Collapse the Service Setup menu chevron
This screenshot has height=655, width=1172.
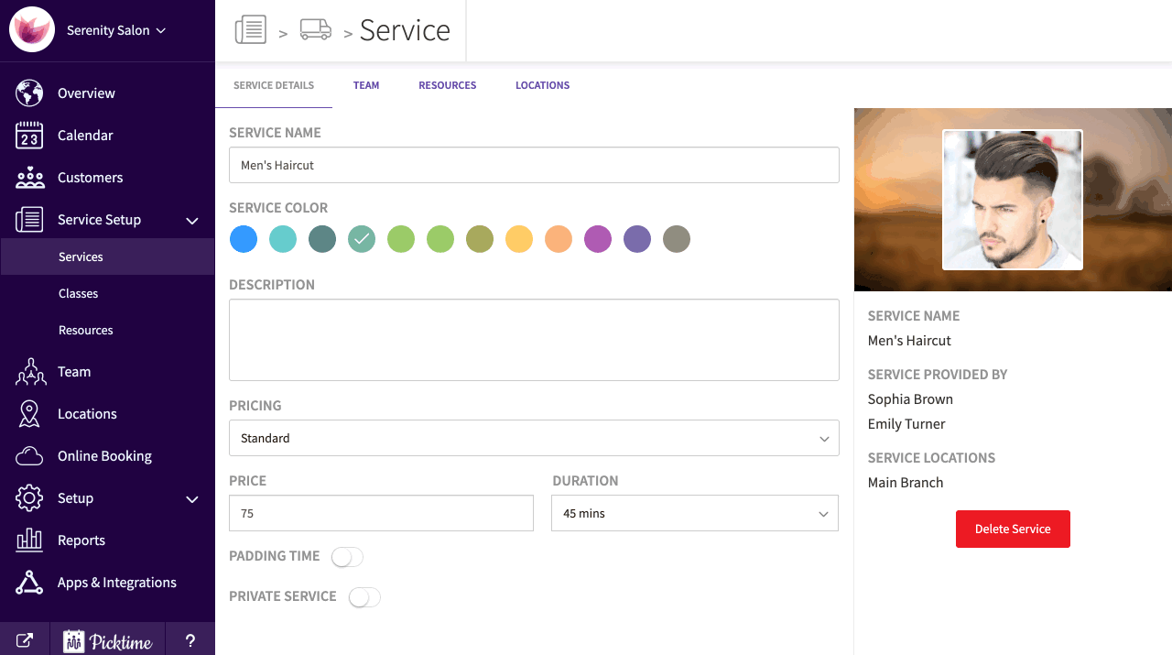[192, 221]
